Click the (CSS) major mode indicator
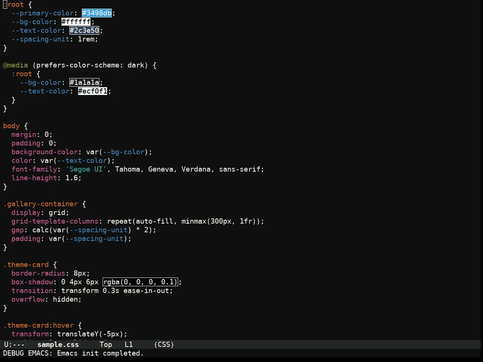483x362 pixels. click(164, 345)
